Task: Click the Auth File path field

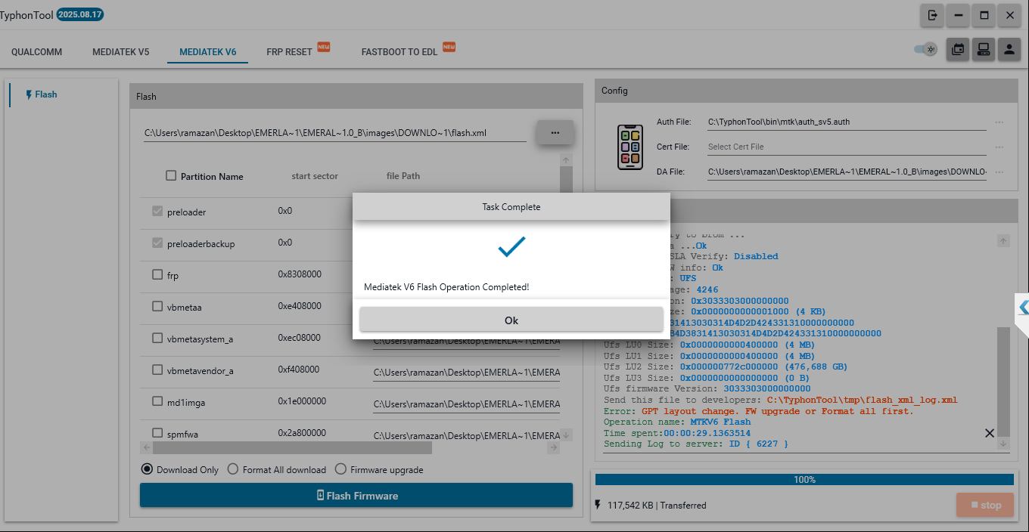Action: 847,122
